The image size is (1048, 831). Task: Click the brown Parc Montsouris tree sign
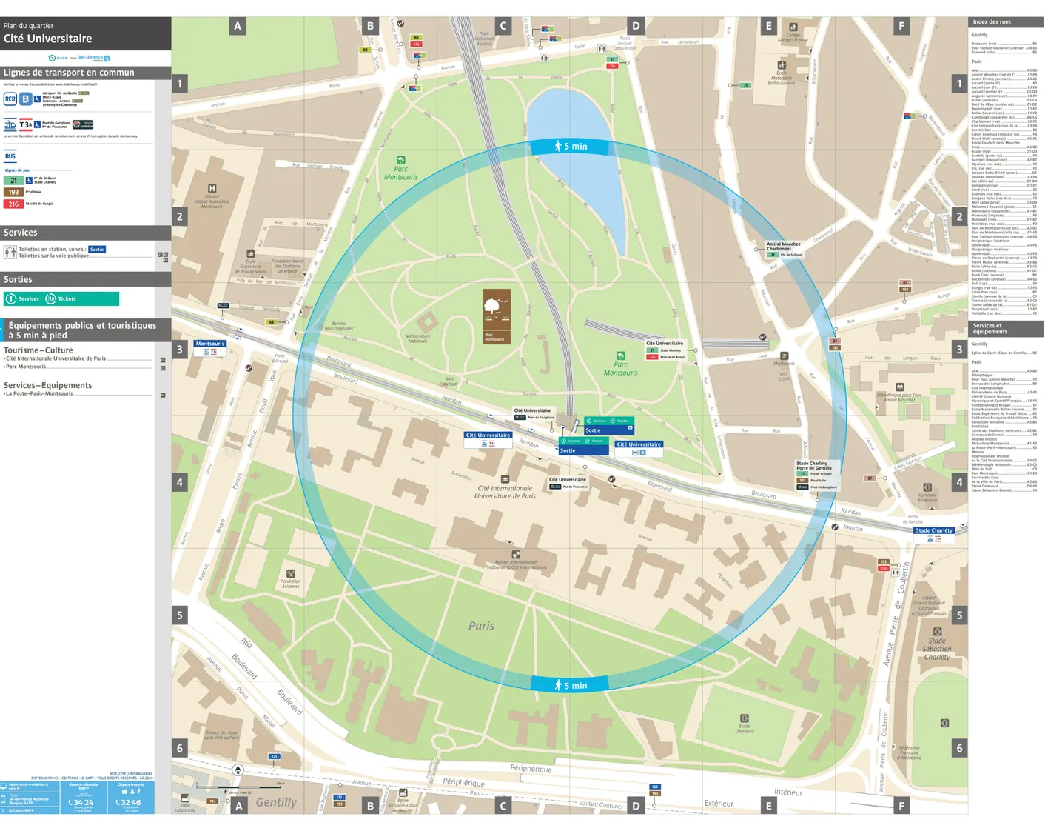[x=497, y=316]
